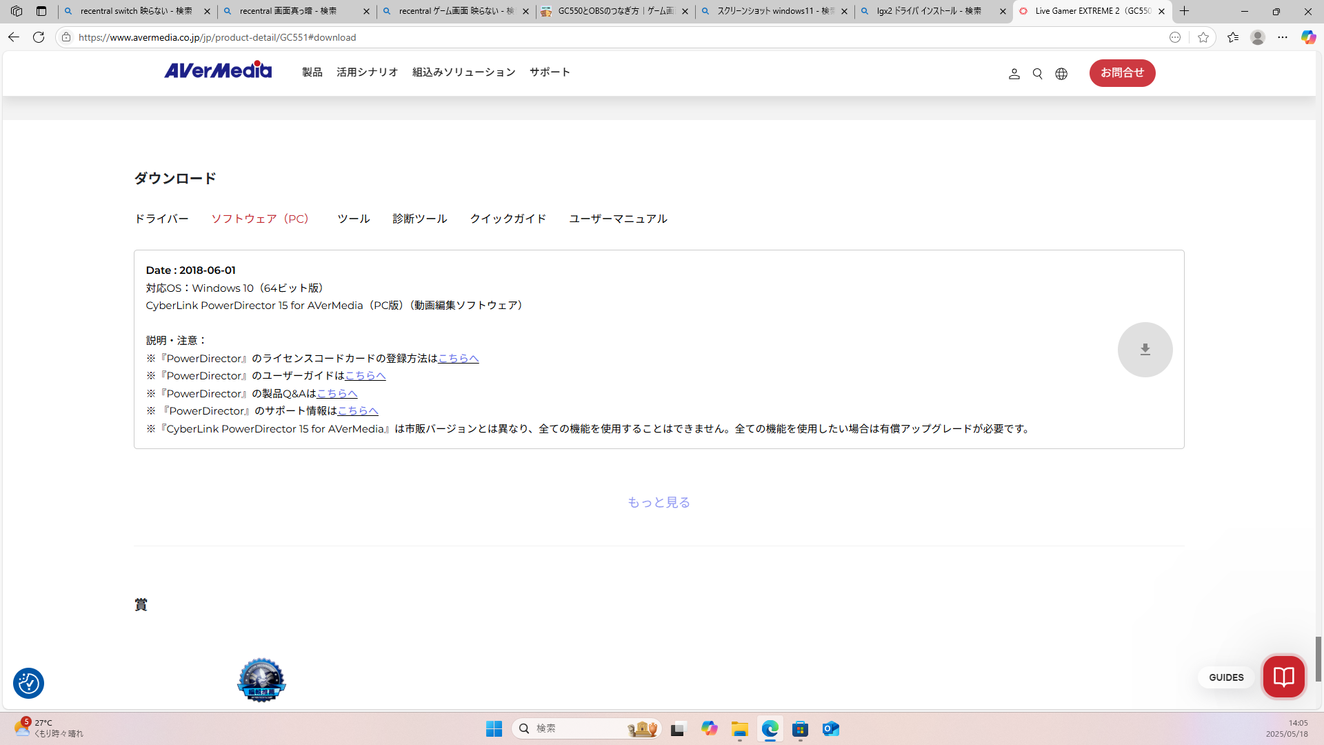Open browser settings and more menu
This screenshot has width=1324, height=745.
click(x=1283, y=37)
